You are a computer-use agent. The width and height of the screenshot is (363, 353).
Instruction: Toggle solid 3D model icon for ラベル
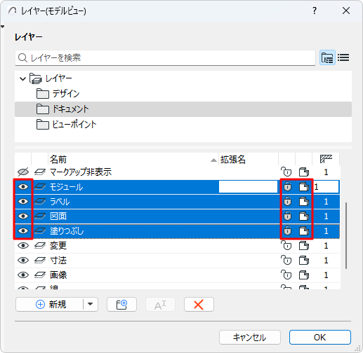click(x=304, y=202)
